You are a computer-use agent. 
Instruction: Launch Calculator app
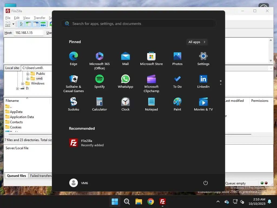click(100, 104)
